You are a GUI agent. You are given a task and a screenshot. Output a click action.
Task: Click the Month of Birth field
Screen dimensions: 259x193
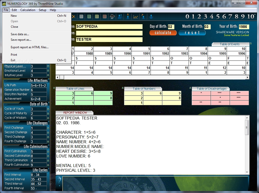(207, 27)
